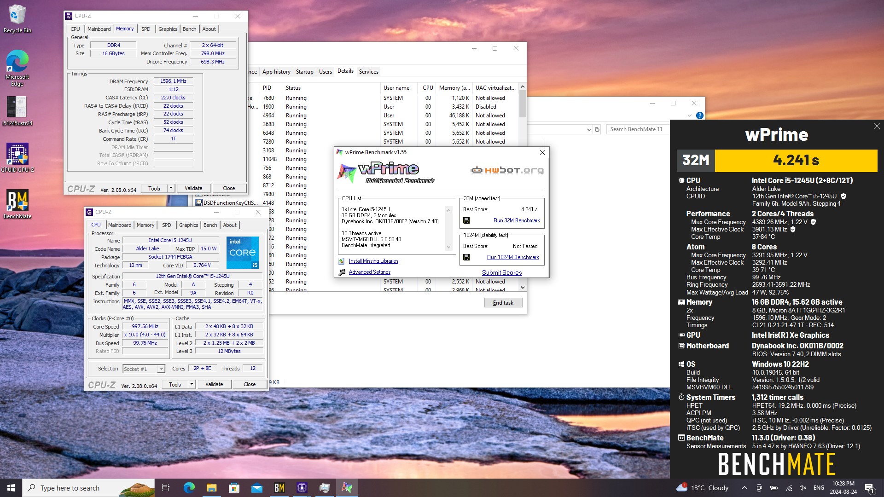Close the wPrime result overlay panel
Screen dimensions: 884x497
(x=877, y=126)
